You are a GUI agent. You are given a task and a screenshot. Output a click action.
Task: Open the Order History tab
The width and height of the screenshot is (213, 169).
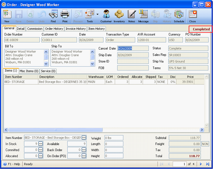54,29
